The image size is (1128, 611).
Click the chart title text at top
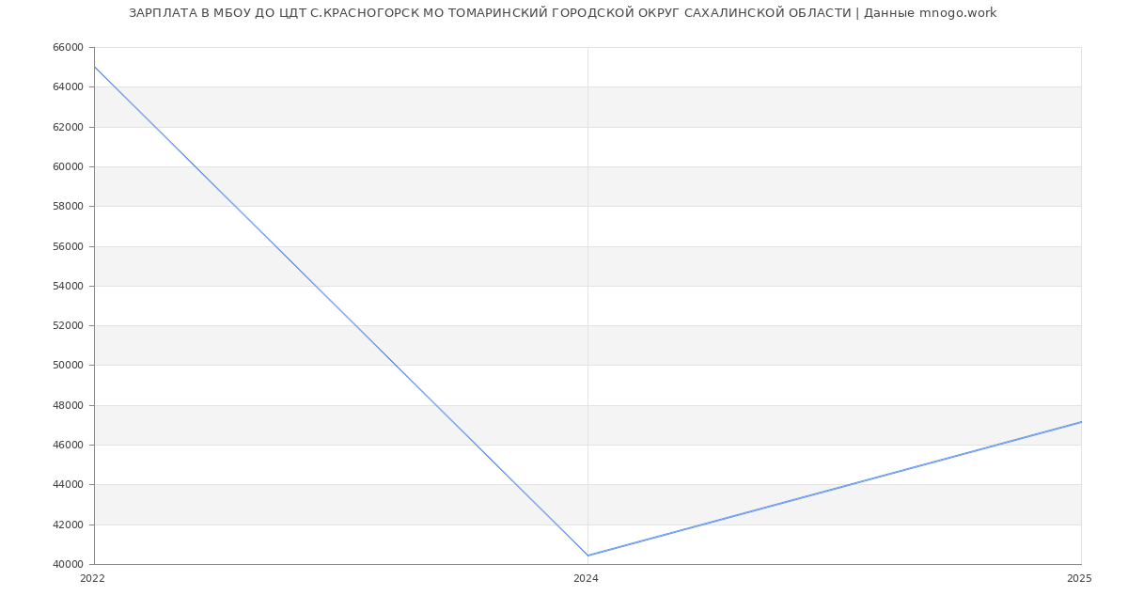tap(562, 13)
